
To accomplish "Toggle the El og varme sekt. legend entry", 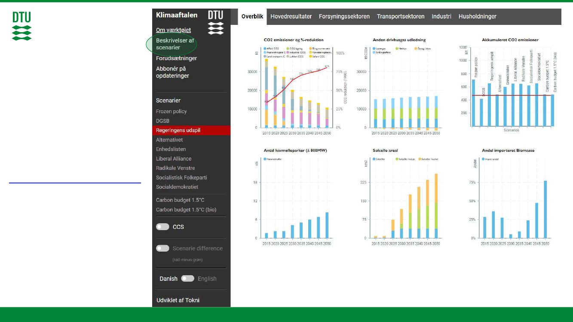I will point(320,49).
